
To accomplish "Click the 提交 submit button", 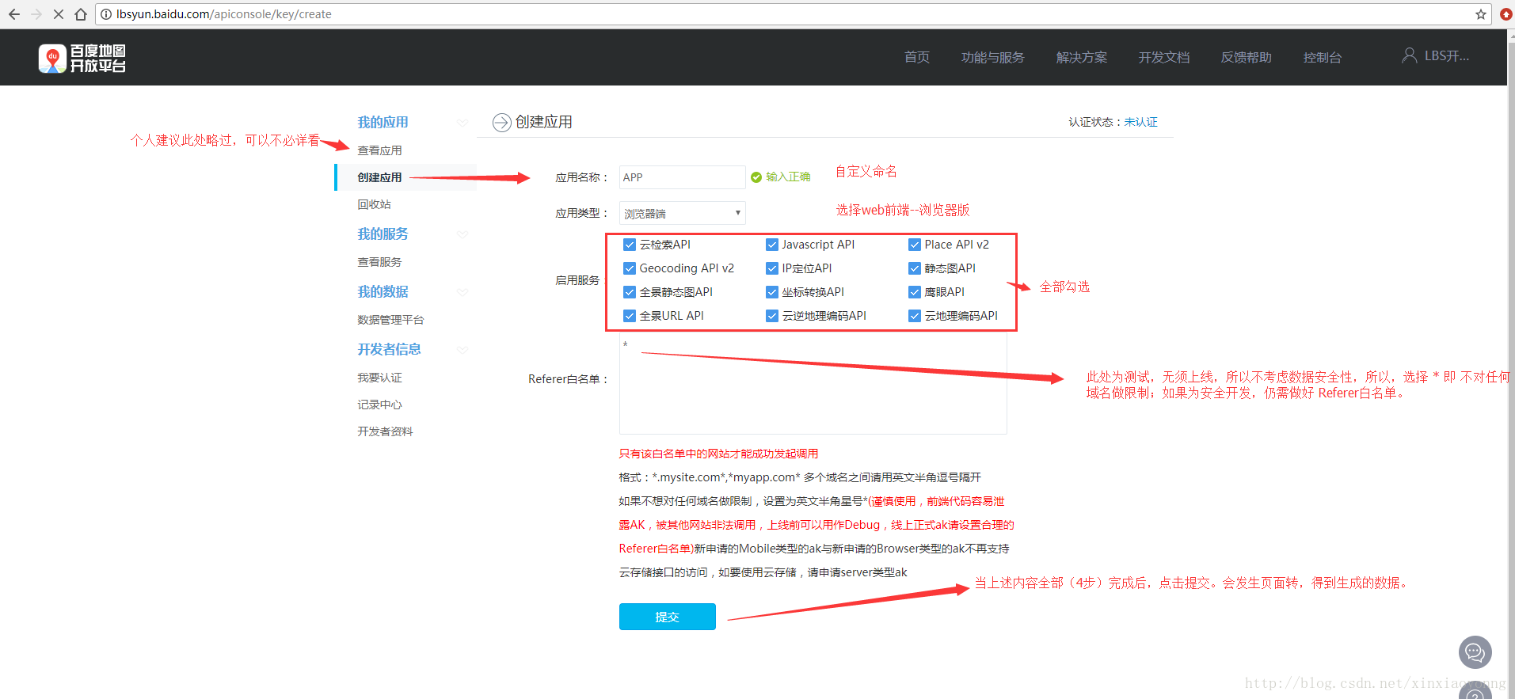I will [x=667, y=617].
